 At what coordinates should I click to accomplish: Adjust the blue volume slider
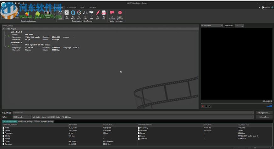(269, 106)
